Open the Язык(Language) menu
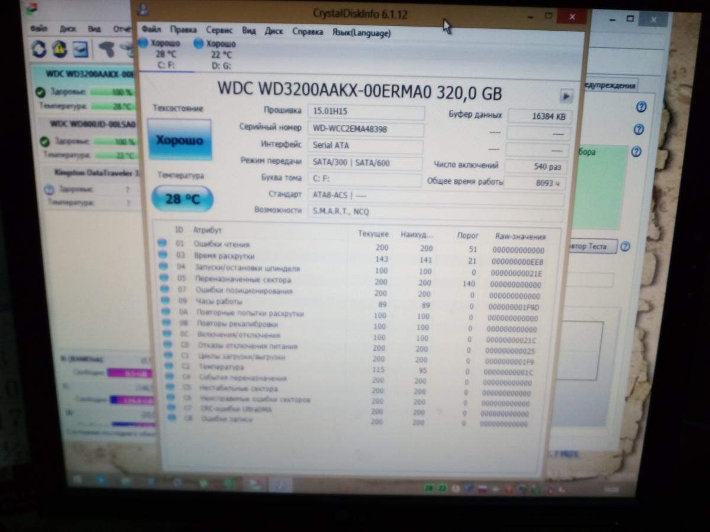Screen dimensions: 710x532 362,33
